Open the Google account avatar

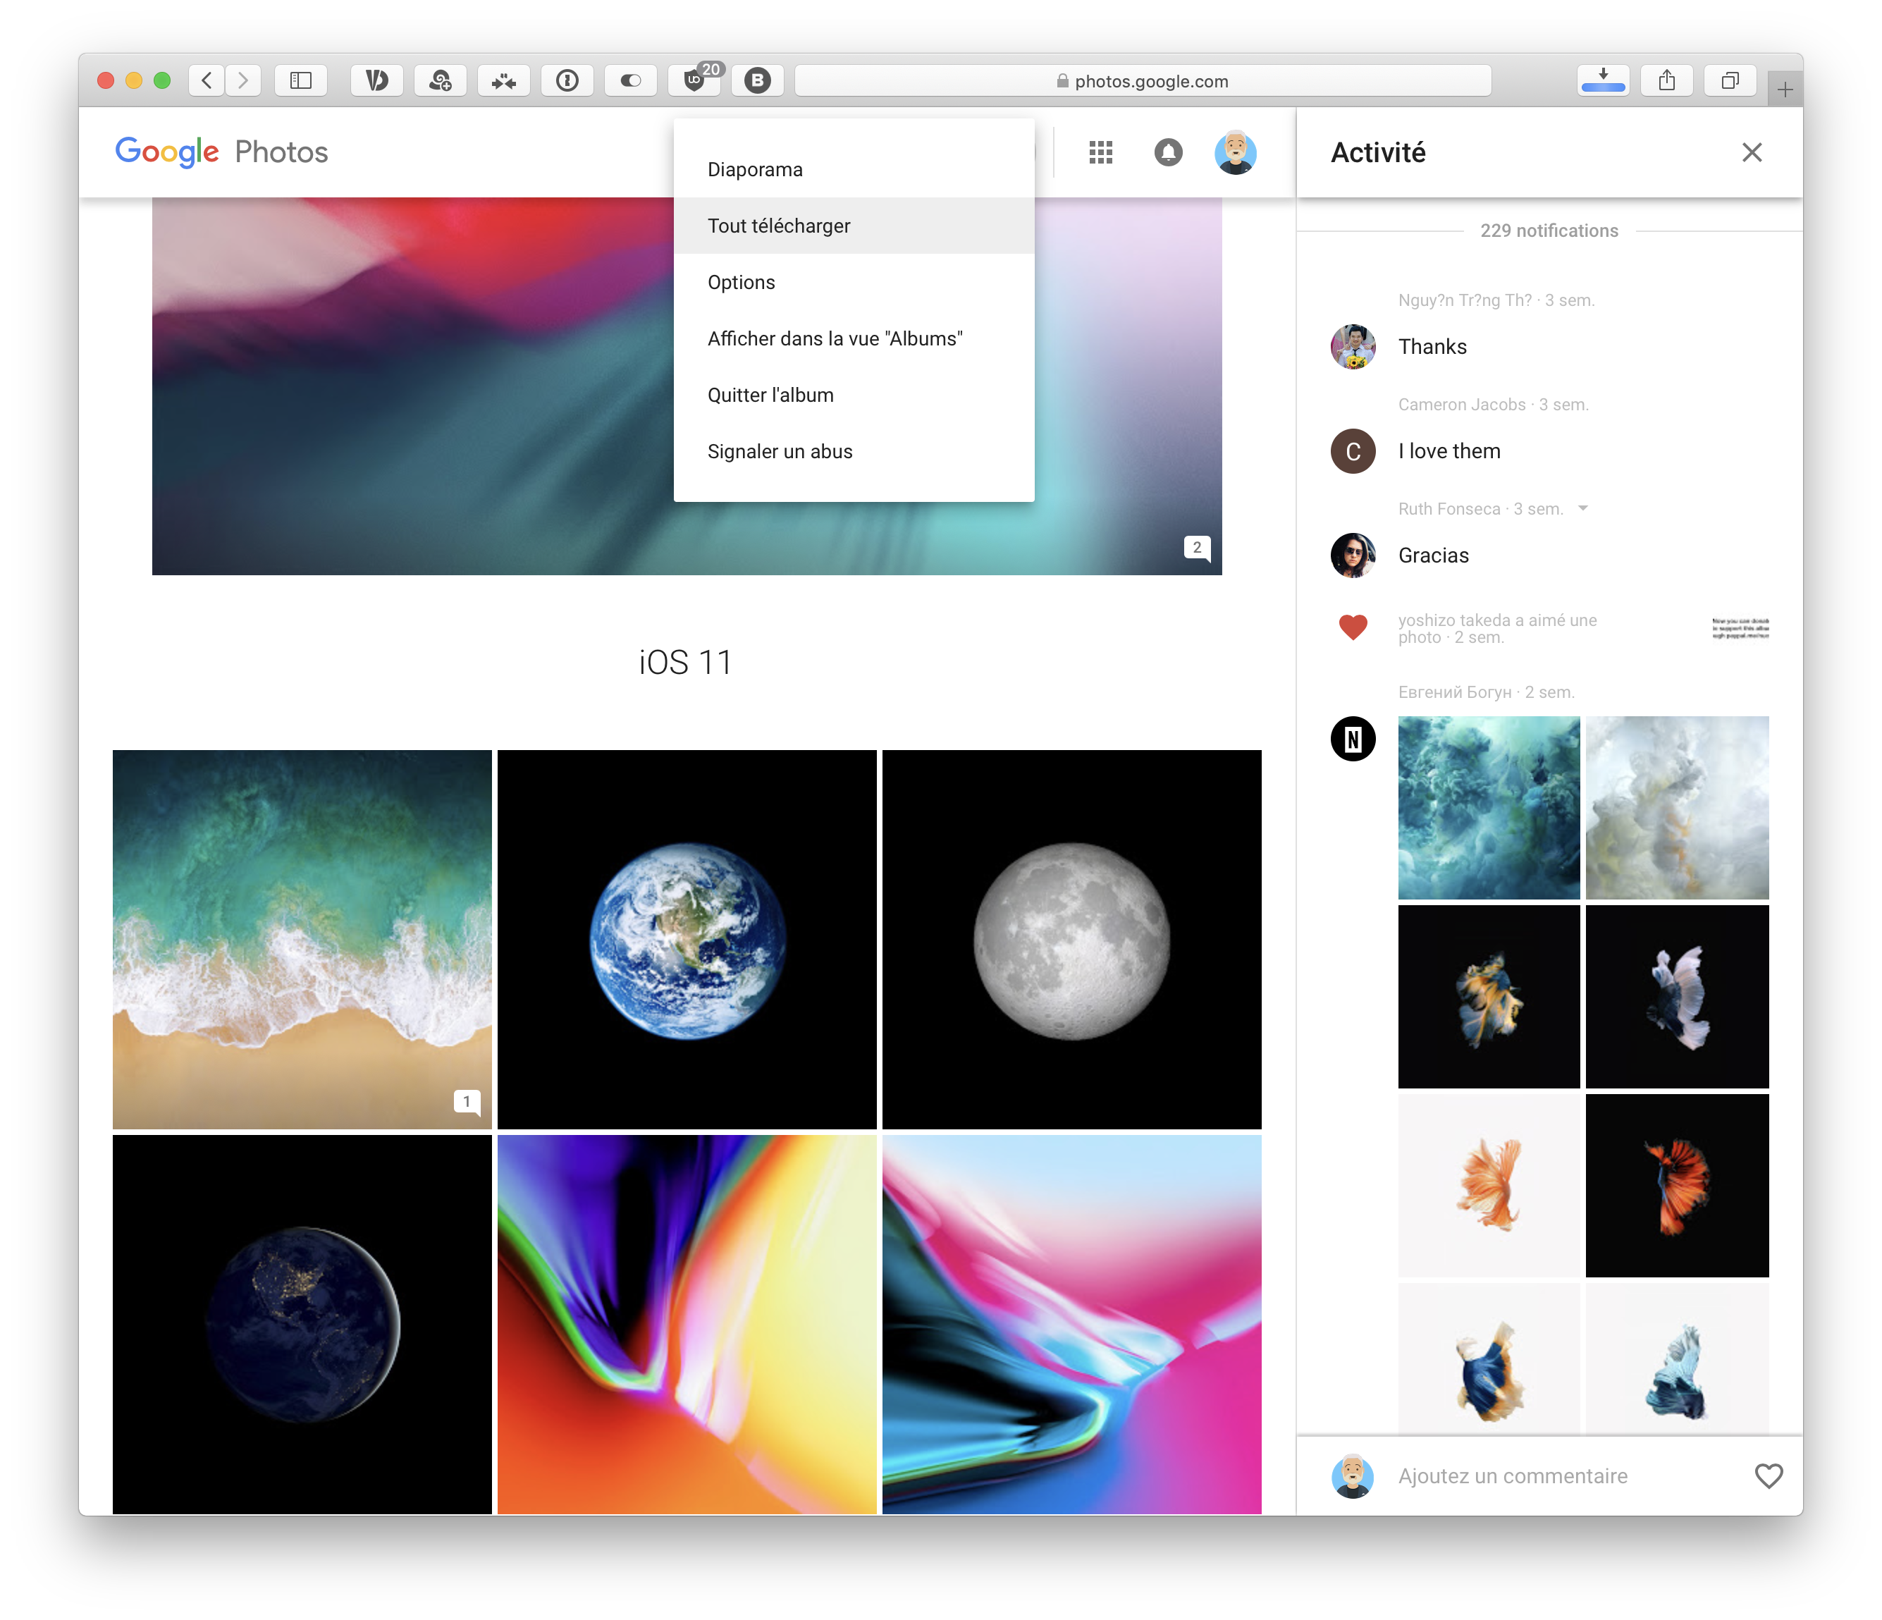(1234, 153)
